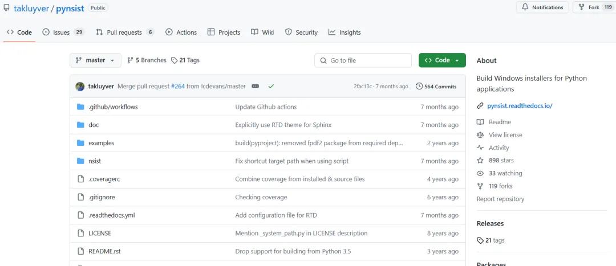Switch to the Issues tab

pyautogui.click(x=63, y=32)
